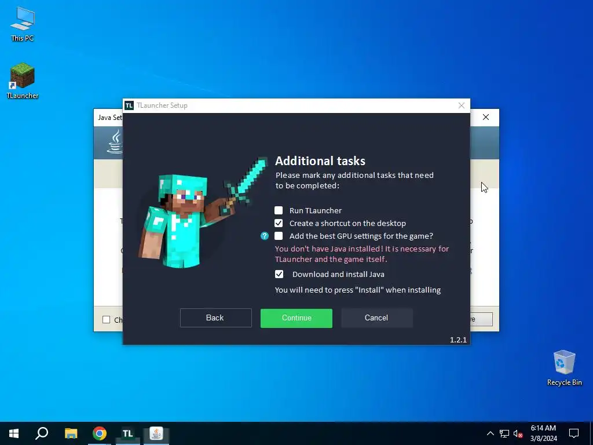The width and height of the screenshot is (593, 445).
Task: Uncheck Download and install Java
Action: 279,274
